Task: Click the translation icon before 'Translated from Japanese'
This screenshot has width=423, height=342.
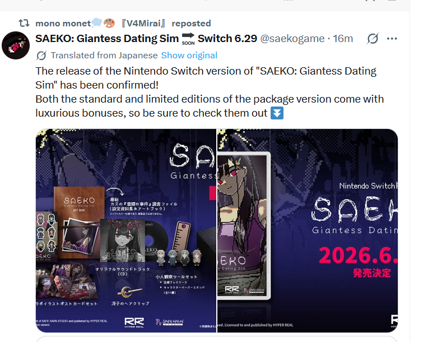Action: coord(41,56)
